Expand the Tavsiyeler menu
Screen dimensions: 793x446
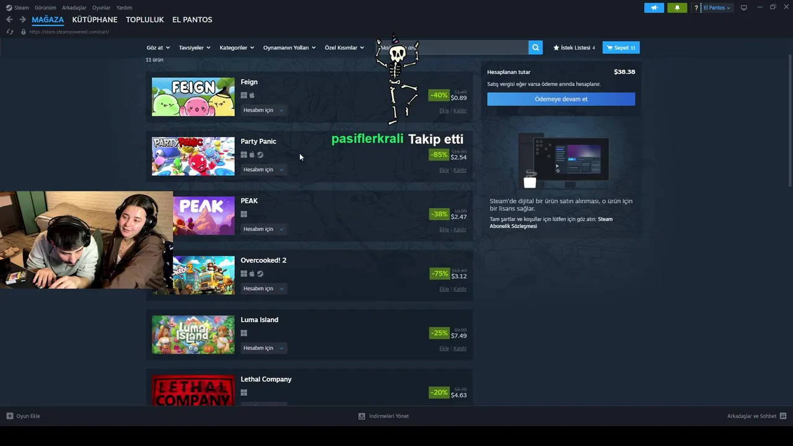[x=195, y=48]
